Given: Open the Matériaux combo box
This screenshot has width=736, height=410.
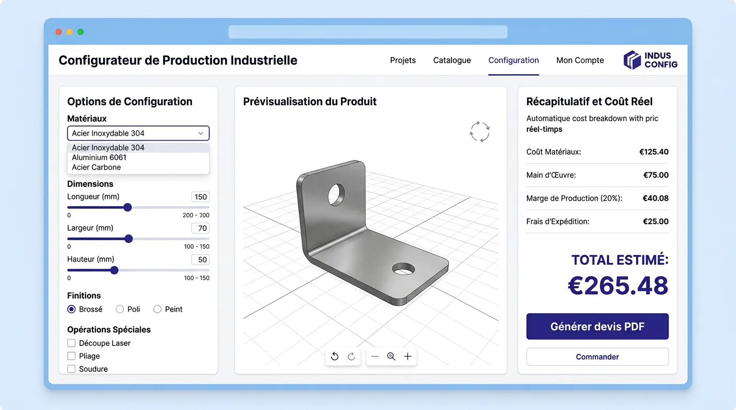Looking at the screenshot, I should [x=138, y=133].
